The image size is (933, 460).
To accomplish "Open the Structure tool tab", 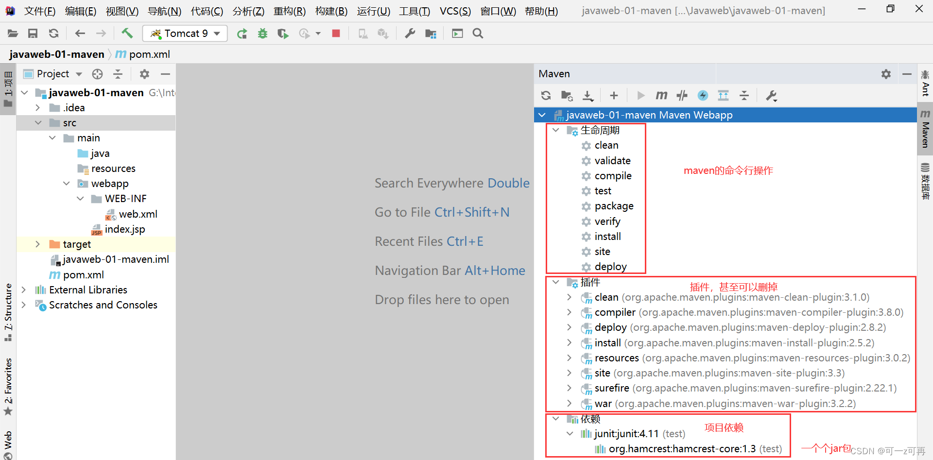I will pyautogui.click(x=8, y=312).
